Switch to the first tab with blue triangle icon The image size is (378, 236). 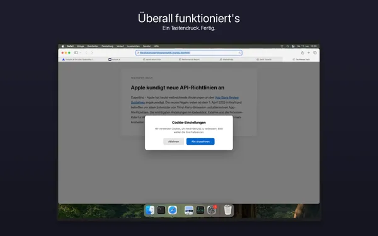[x=78, y=59]
